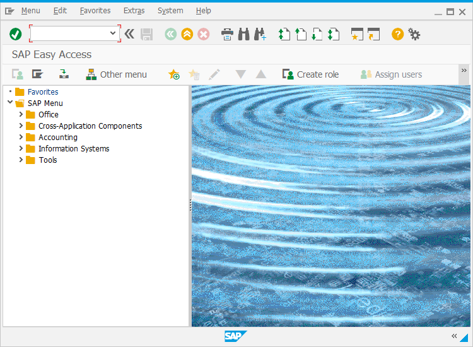Select the Accounting tree entry
The height and width of the screenshot is (347, 473).
(x=58, y=138)
